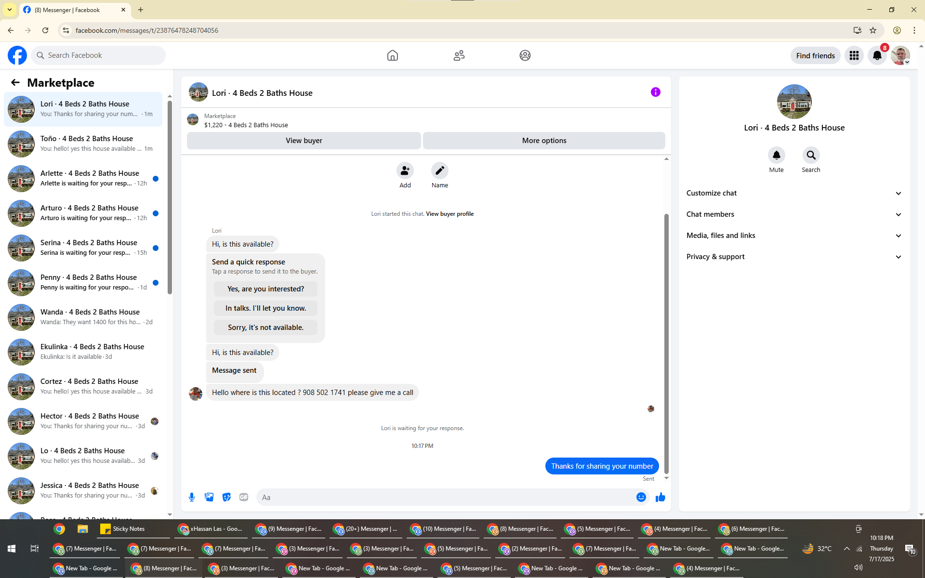This screenshot has height=578, width=925.
Task: Open Toño 4 Beds 2 Baths conversation
Action: pos(83,144)
